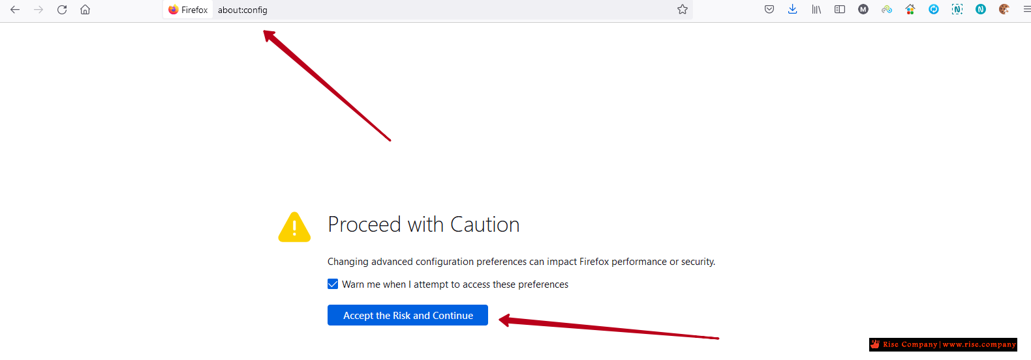1031x360 pixels.
Task: Open the Firefox home page
Action: tap(85, 10)
